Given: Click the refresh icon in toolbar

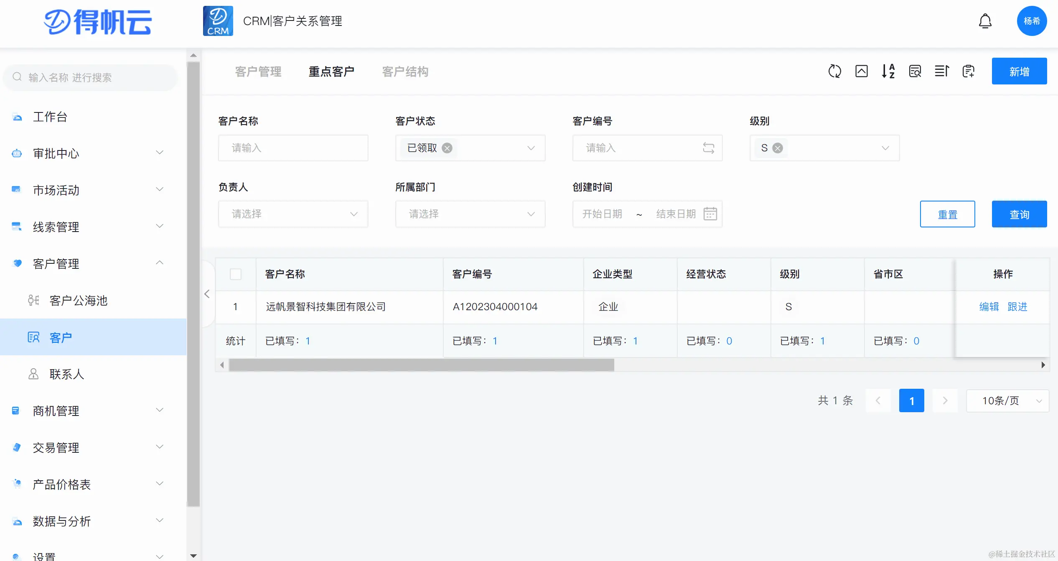Looking at the screenshot, I should click(x=834, y=71).
